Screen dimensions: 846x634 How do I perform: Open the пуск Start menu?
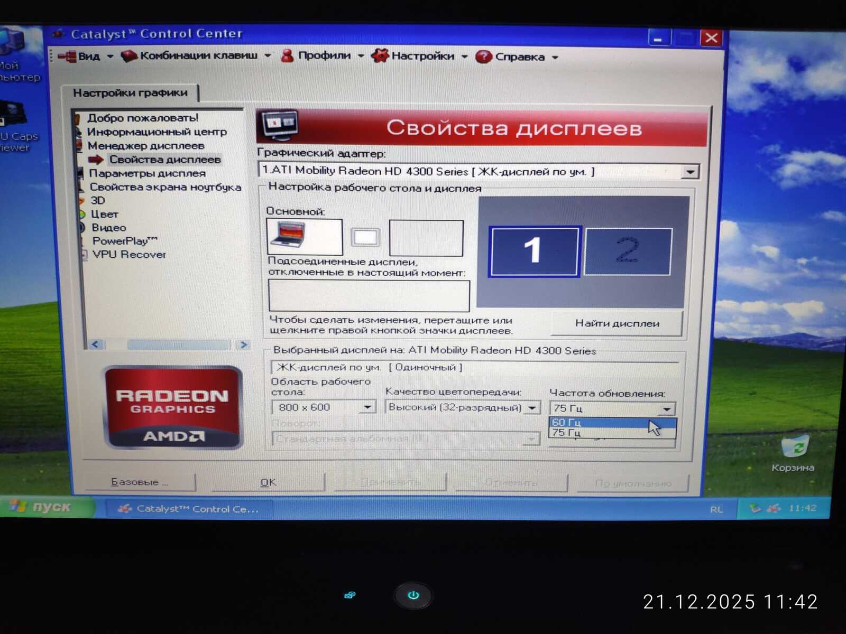point(49,506)
